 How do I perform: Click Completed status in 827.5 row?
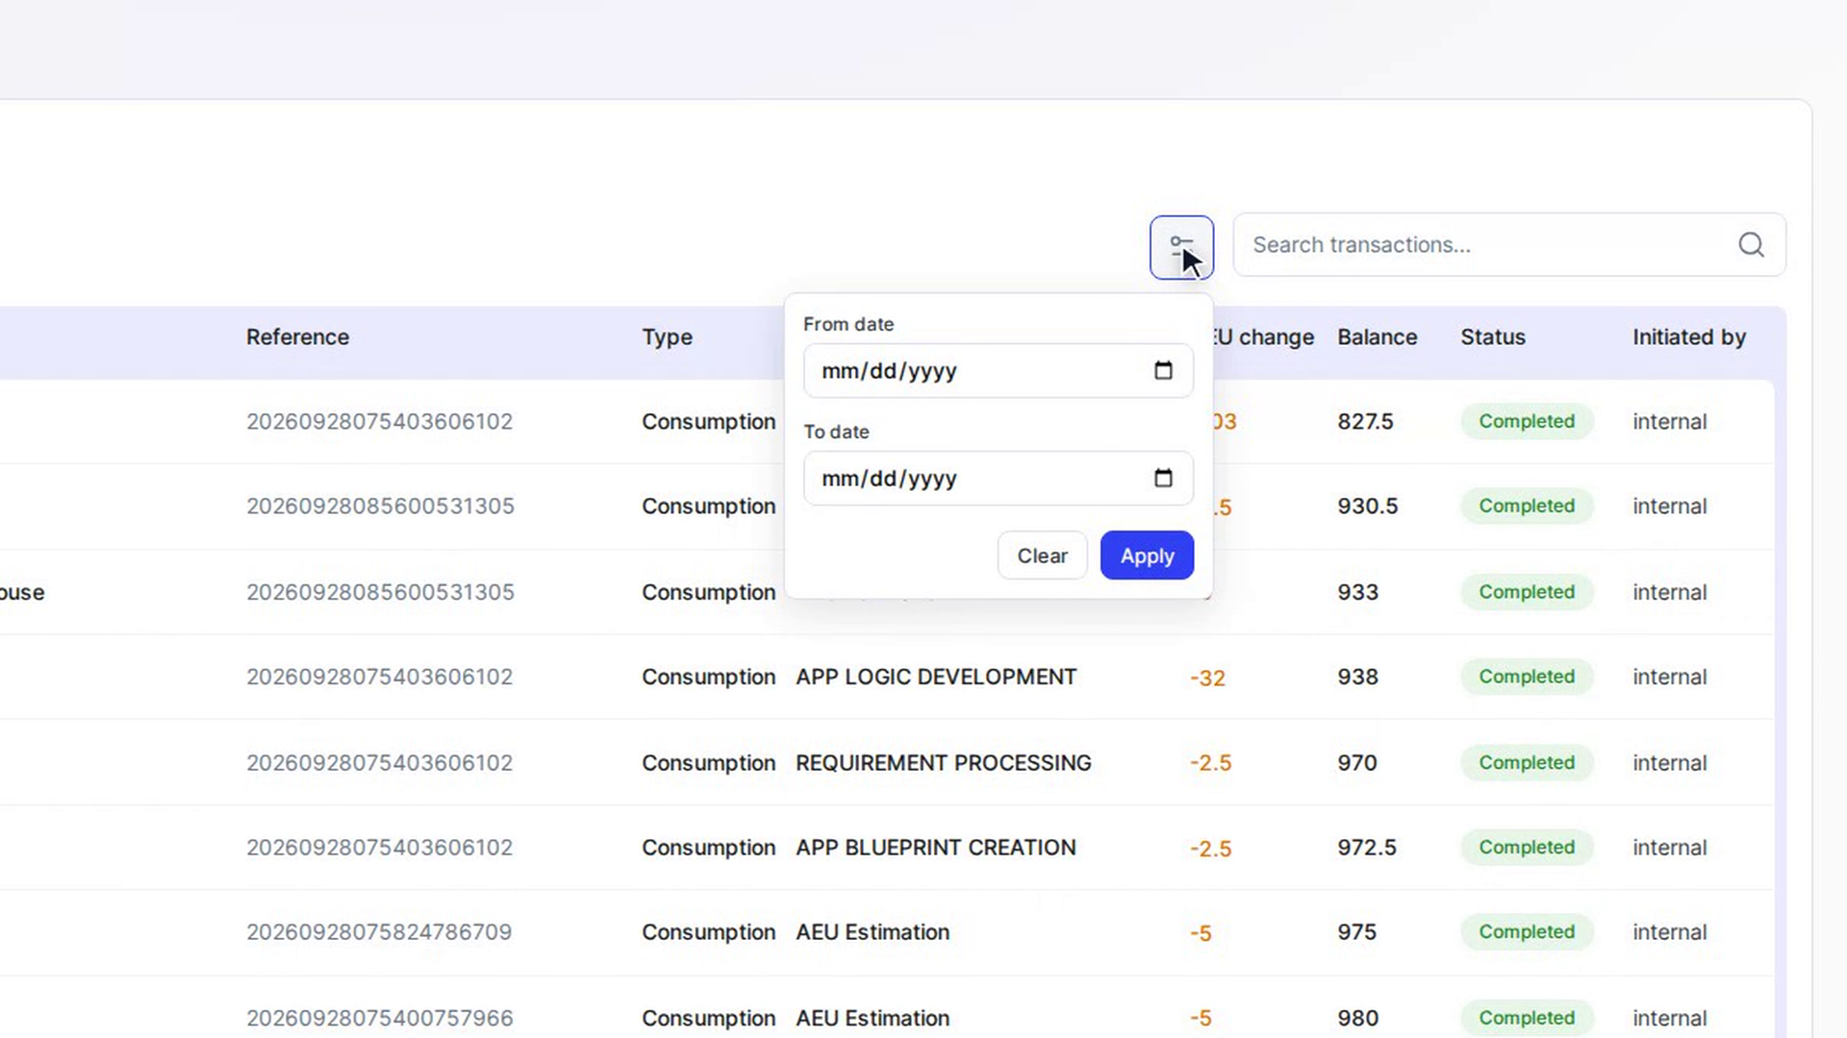click(1527, 422)
